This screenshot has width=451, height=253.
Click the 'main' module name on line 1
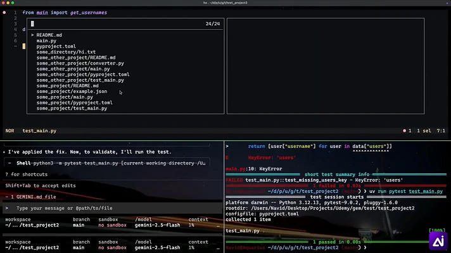tap(42, 13)
